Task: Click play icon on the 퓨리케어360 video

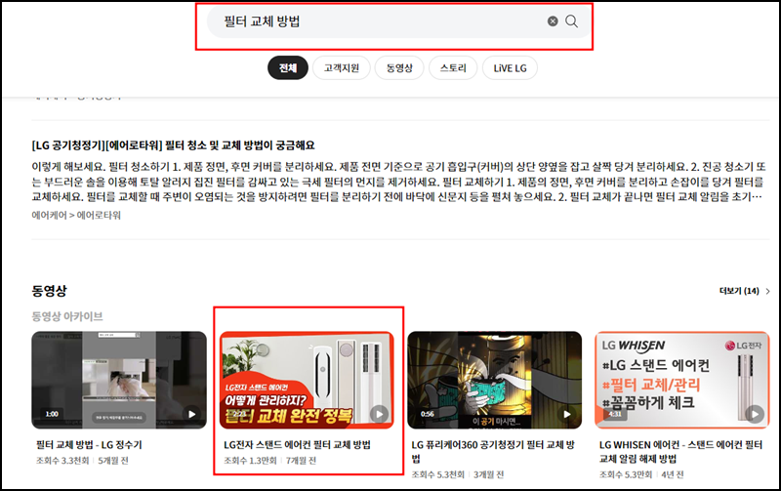Action: click(567, 414)
